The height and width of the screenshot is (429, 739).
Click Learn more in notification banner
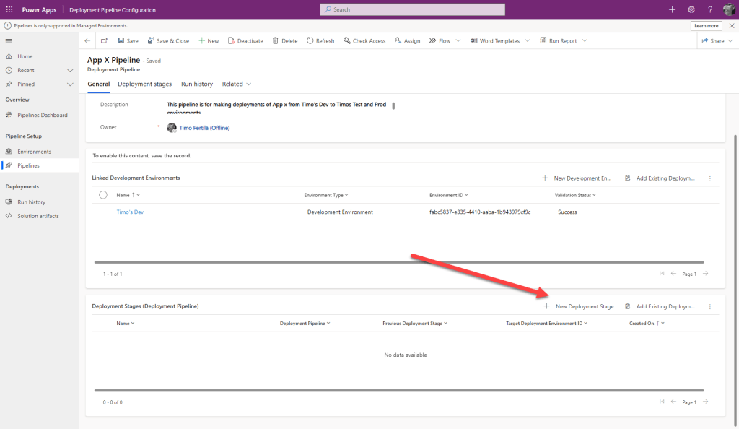(x=706, y=25)
